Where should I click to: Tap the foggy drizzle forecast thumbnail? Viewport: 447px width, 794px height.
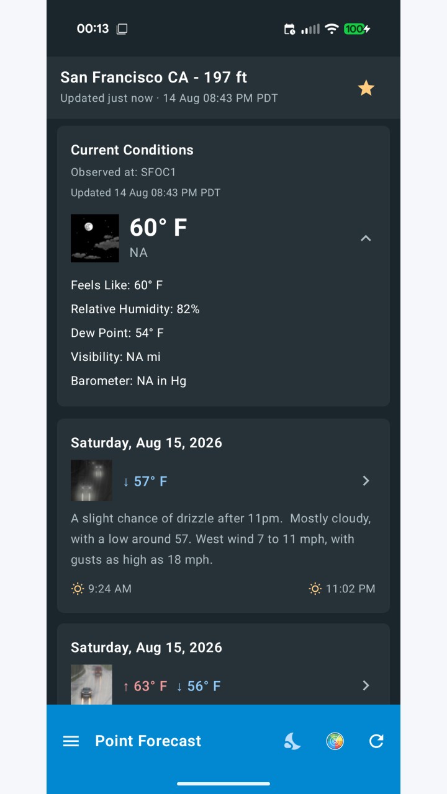pyautogui.click(x=91, y=481)
